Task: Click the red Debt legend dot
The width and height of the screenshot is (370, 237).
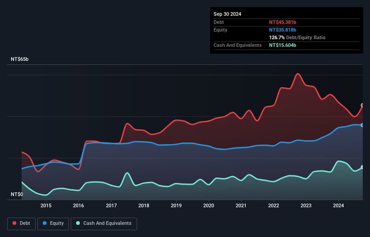Action: tap(14, 223)
